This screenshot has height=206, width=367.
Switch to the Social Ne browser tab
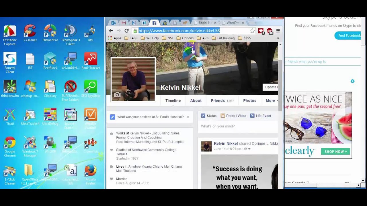(205, 23)
